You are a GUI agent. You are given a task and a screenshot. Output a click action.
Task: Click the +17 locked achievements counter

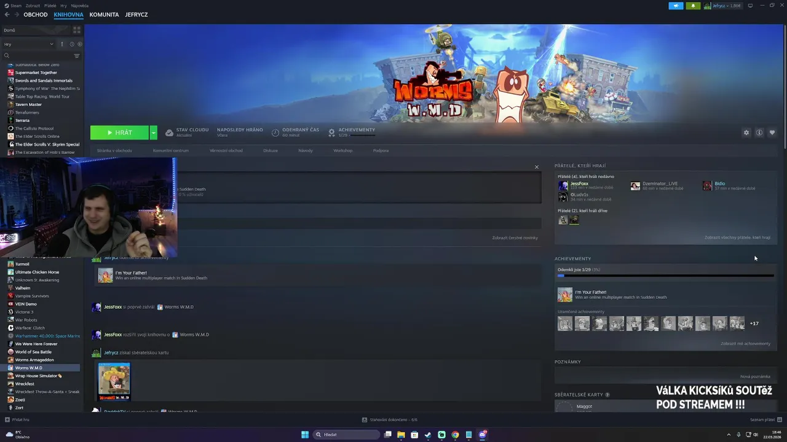tap(754, 324)
